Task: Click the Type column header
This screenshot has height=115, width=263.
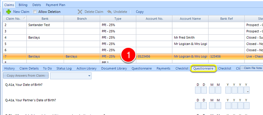Action: (x=118, y=19)
